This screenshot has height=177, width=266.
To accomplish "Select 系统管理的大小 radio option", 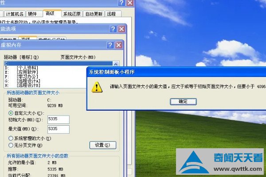I will [x=11, y=139].
